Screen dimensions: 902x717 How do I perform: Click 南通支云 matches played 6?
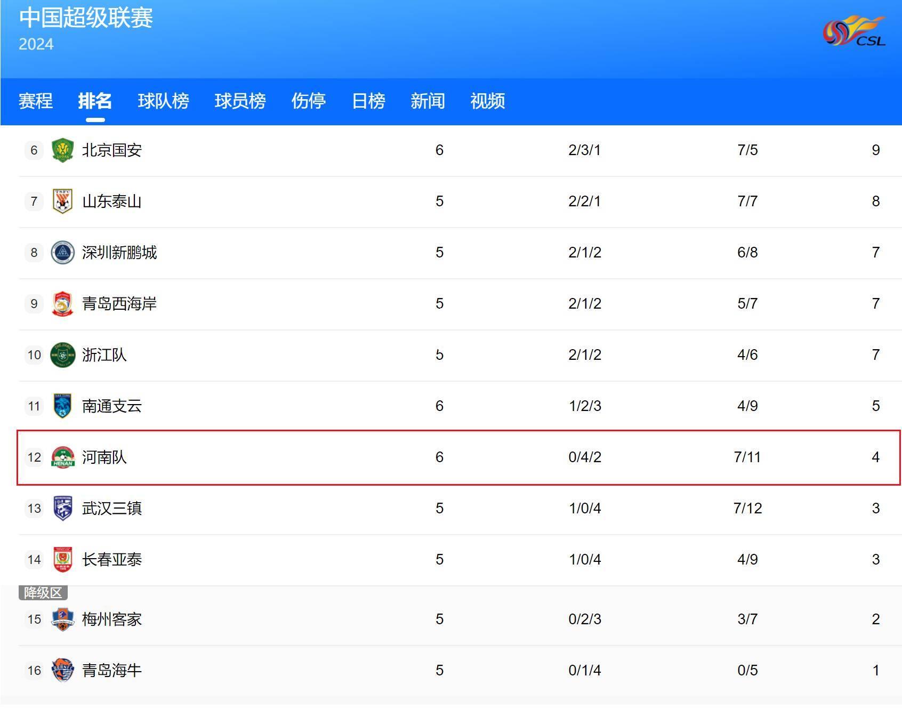click(439, 406)
